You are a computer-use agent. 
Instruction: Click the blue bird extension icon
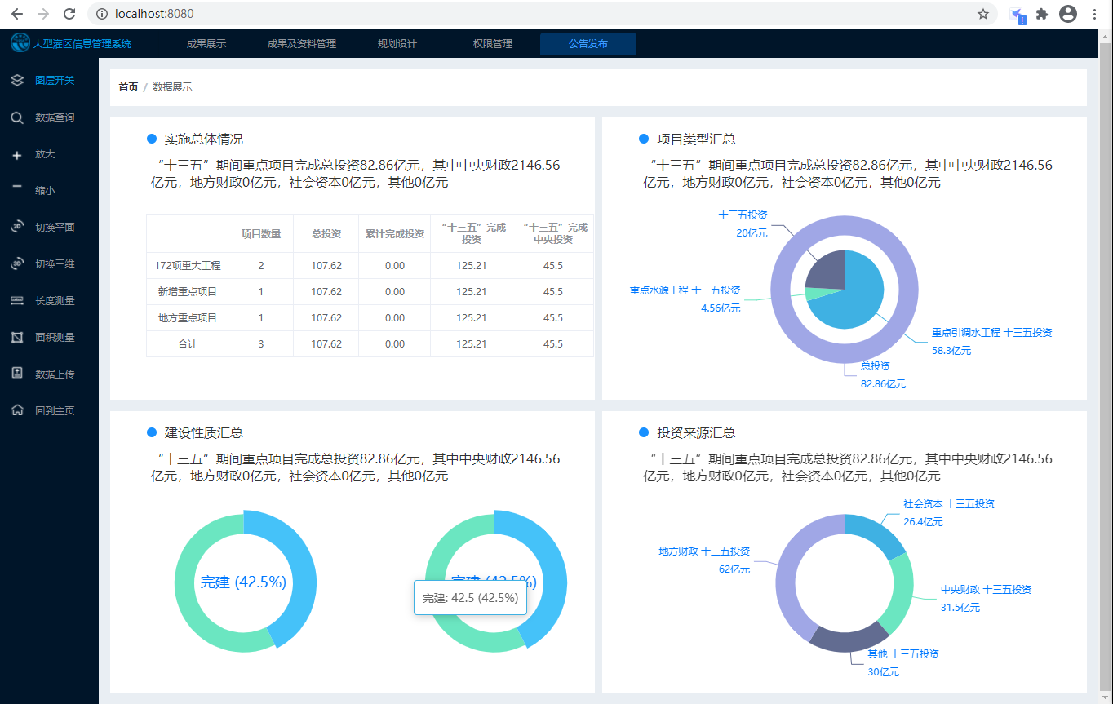pyautogui.click(x=1018, y=15)
